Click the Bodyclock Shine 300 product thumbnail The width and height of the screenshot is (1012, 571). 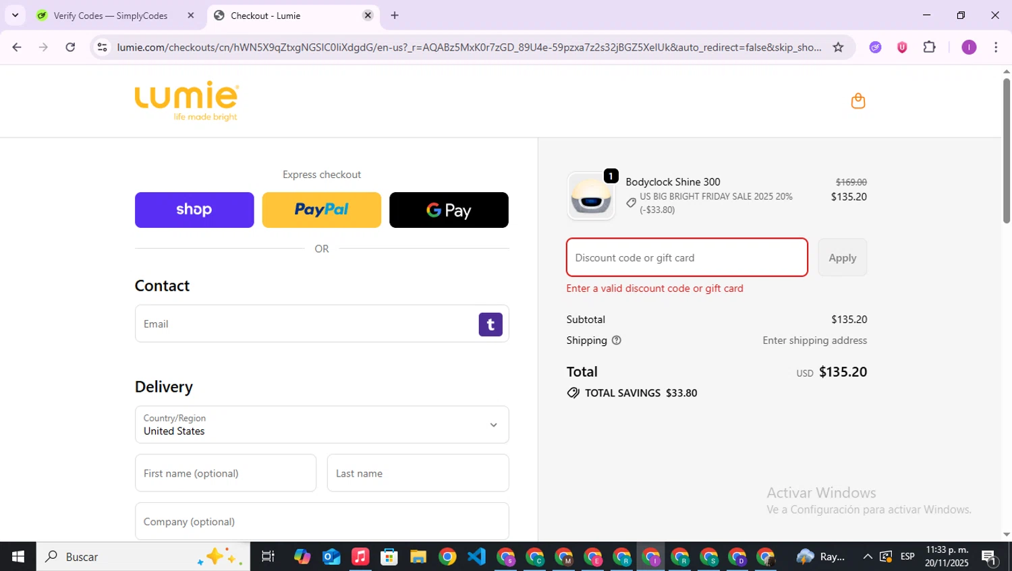pyautogui.click(x=591, y=196)
